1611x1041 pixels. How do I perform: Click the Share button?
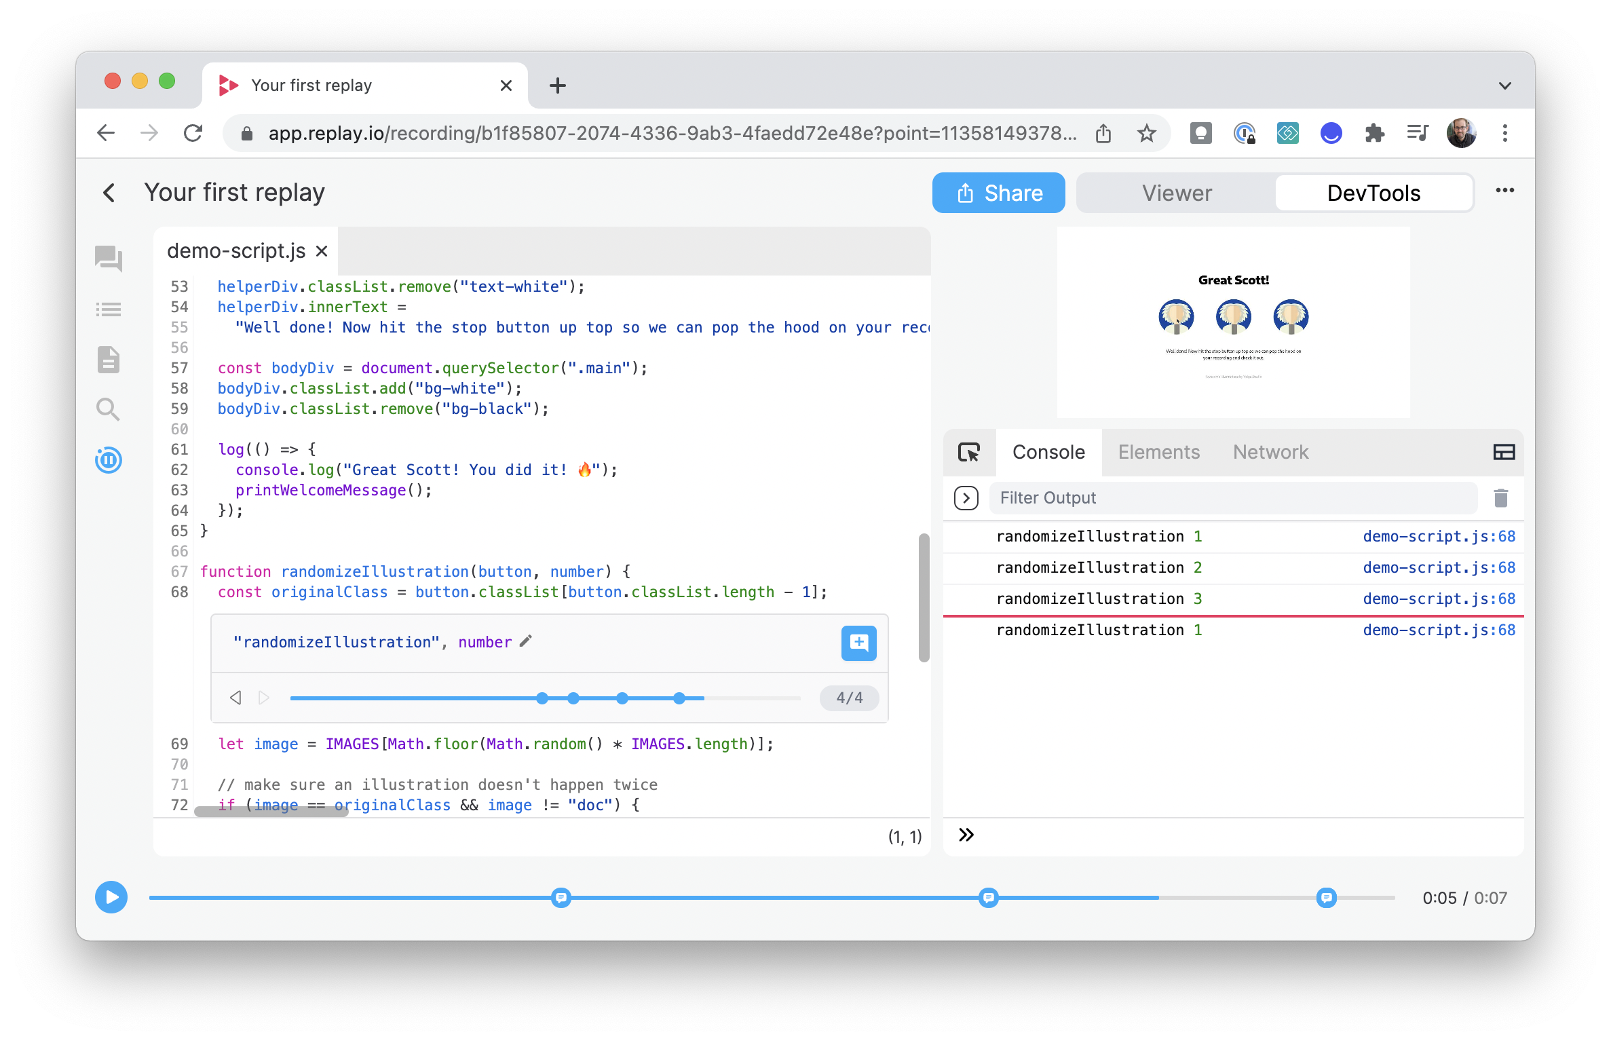click(x=998, y=193)
